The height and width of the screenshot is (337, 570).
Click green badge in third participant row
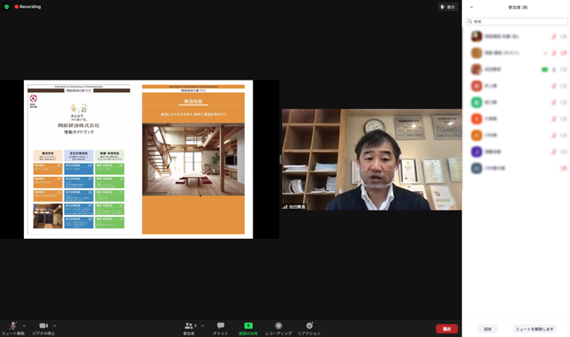click(x=544, y=70)
